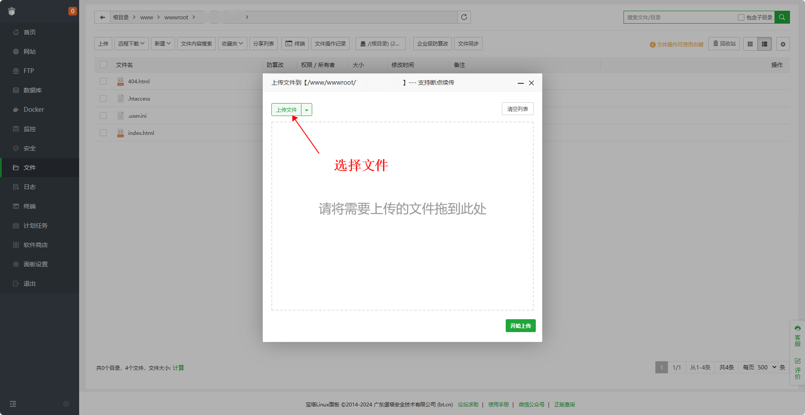The image size is (805, 415).
Task: Expand the 上传文件 dropdown arrow
Action: coord(307,110)
